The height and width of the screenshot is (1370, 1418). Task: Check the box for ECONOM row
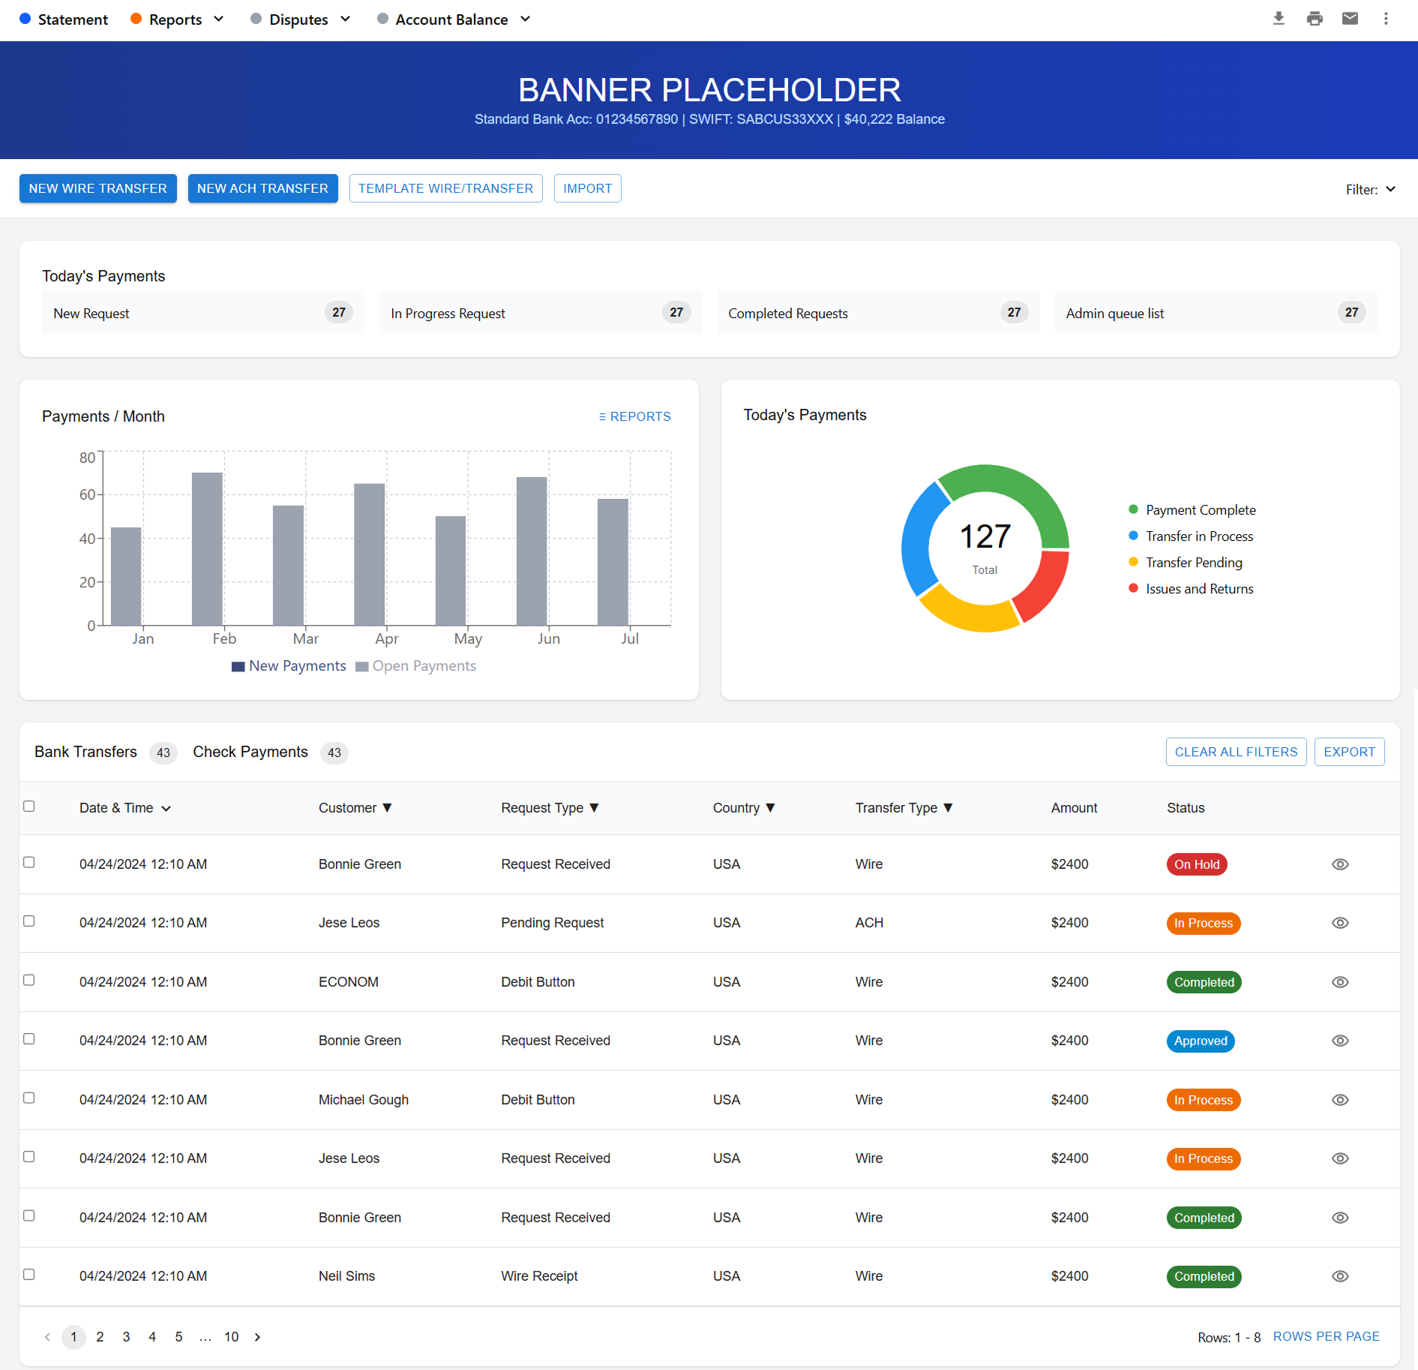(29, 980)
